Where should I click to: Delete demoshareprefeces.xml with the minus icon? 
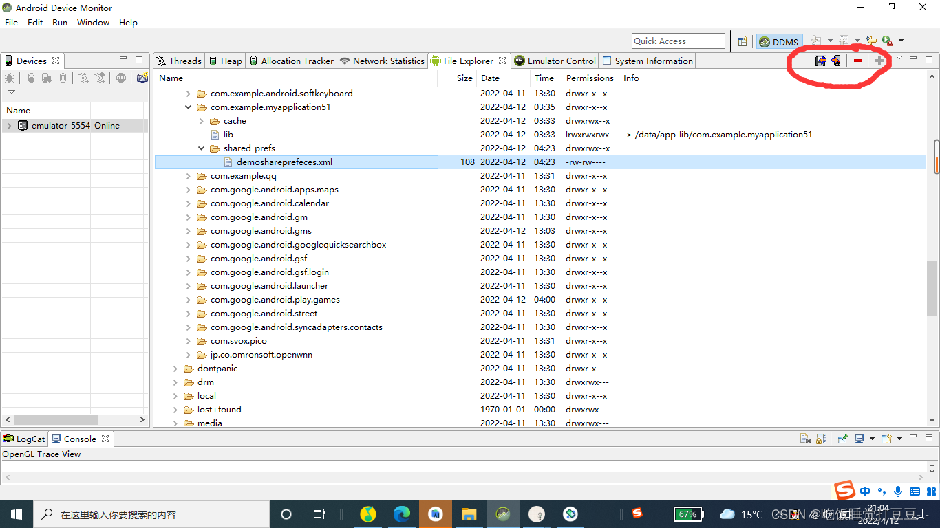[x=858, y=60]
